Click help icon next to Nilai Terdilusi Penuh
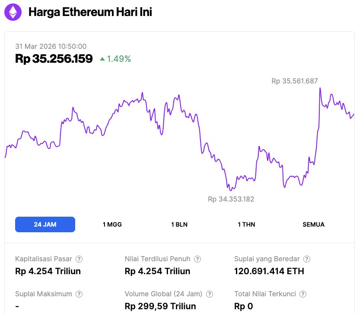 click(x=197, y=259)
